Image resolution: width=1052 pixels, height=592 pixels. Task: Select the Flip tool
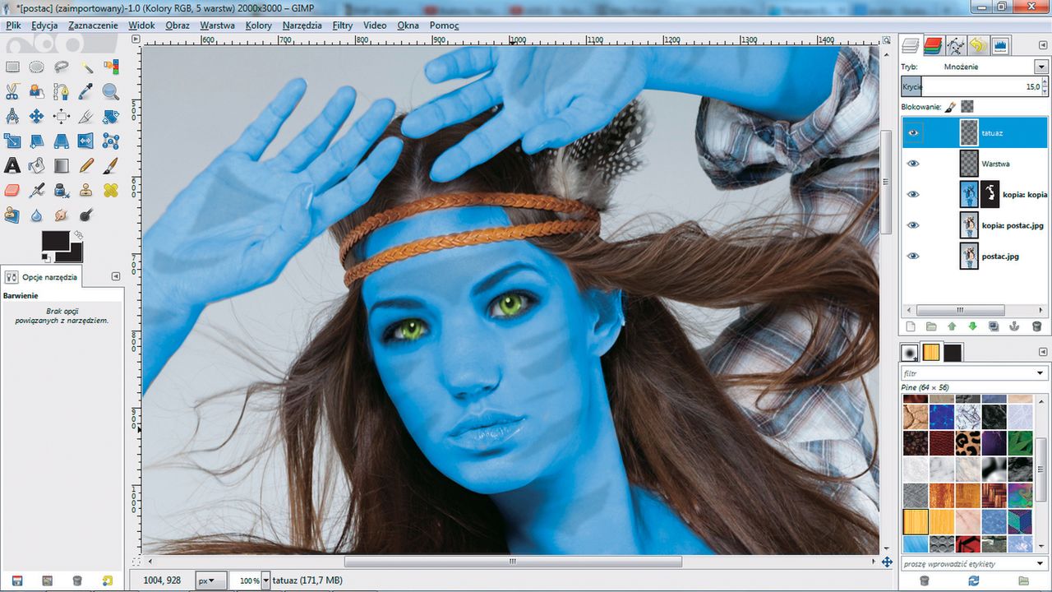pos(86,141)
